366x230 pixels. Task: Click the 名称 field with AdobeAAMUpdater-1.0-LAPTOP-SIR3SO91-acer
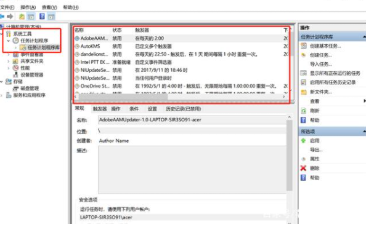192,120
